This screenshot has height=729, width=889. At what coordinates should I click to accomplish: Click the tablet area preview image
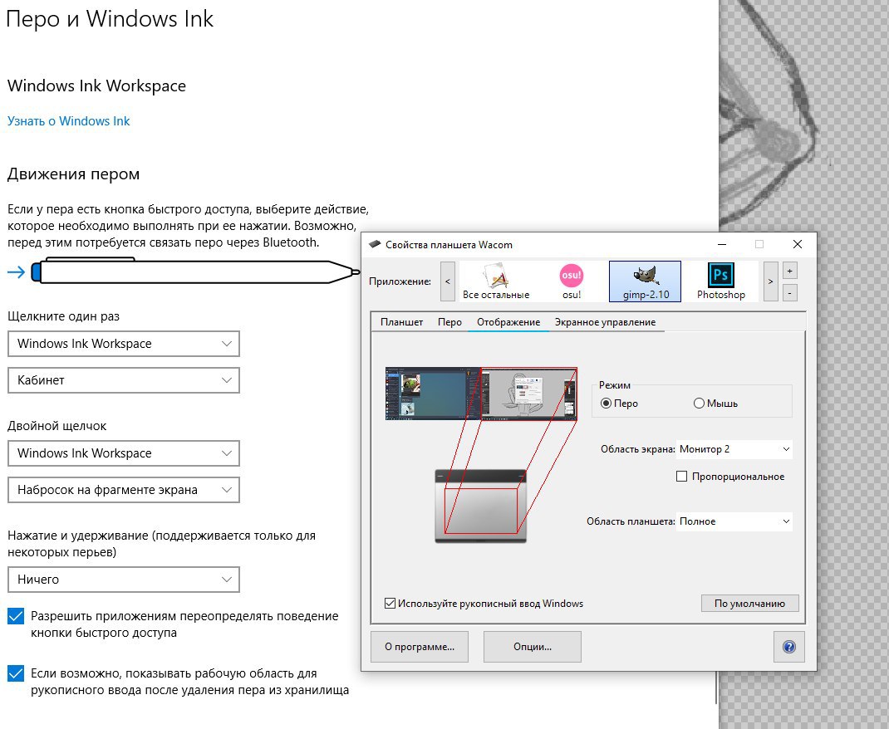[481, 506]
